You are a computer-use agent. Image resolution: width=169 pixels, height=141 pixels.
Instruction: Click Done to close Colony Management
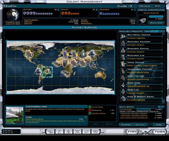tap(159, 125)
